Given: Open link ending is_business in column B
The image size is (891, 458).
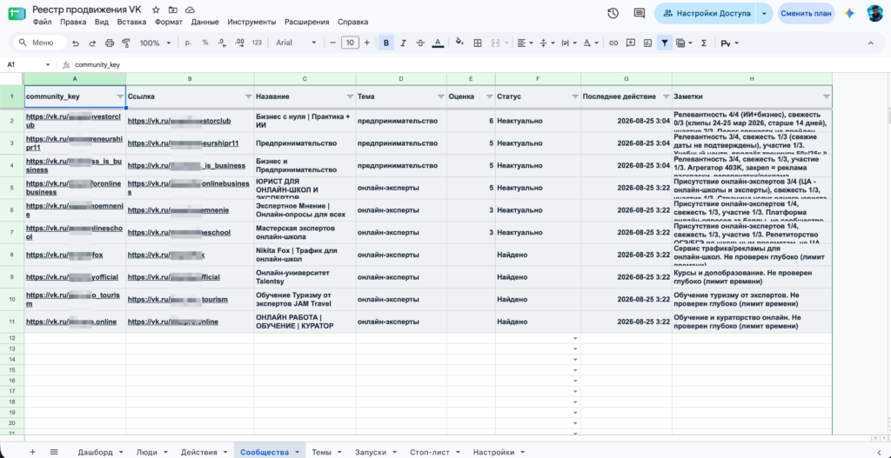Looking at the screenshot, I should 186,165.
